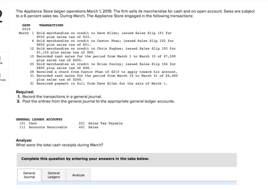
Task: Click the March 4 Castor Phan Sales Slip 102 line
Action: click(103, 43)
